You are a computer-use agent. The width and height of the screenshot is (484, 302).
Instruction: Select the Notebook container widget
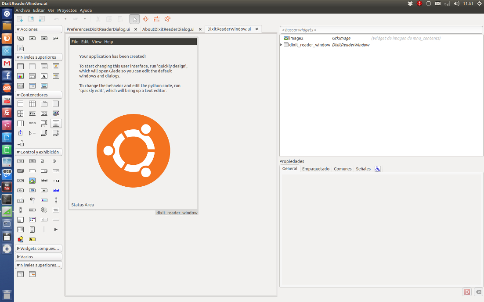tap(44, 104)
